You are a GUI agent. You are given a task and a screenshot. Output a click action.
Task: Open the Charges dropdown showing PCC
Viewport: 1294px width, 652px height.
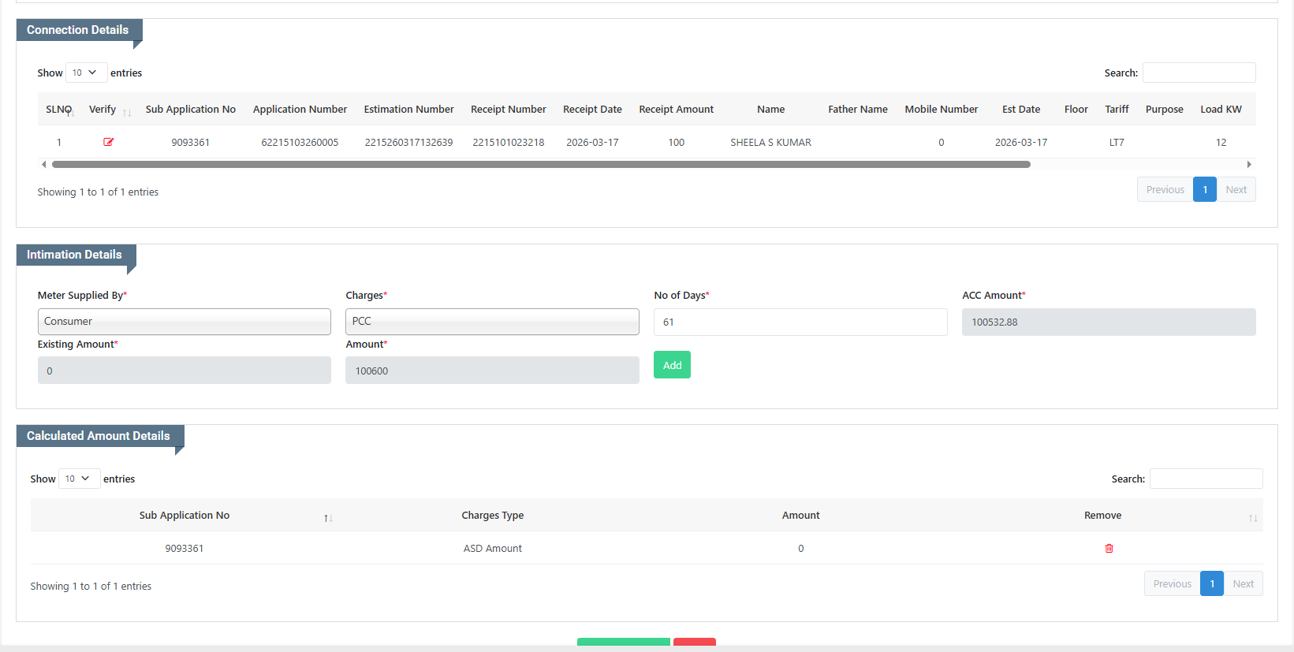point(492,322)
